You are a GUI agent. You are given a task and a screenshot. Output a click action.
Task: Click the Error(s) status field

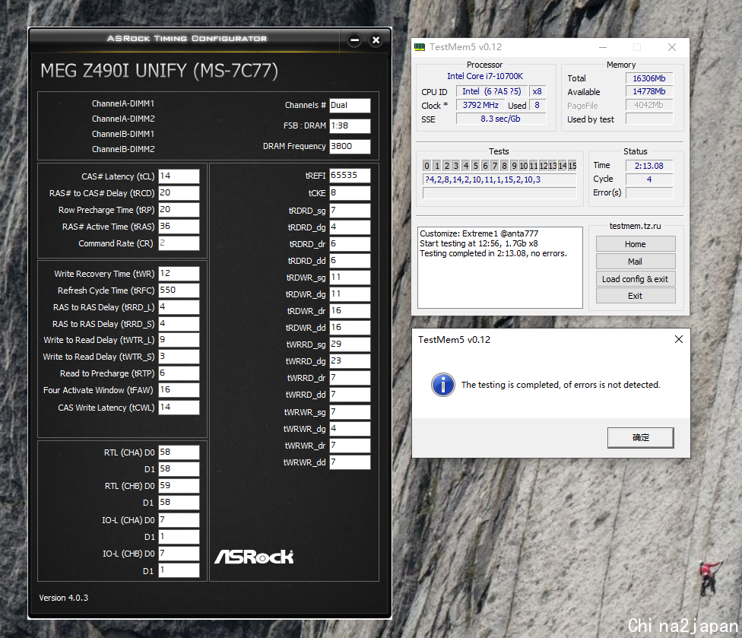(x=648, y=192)
